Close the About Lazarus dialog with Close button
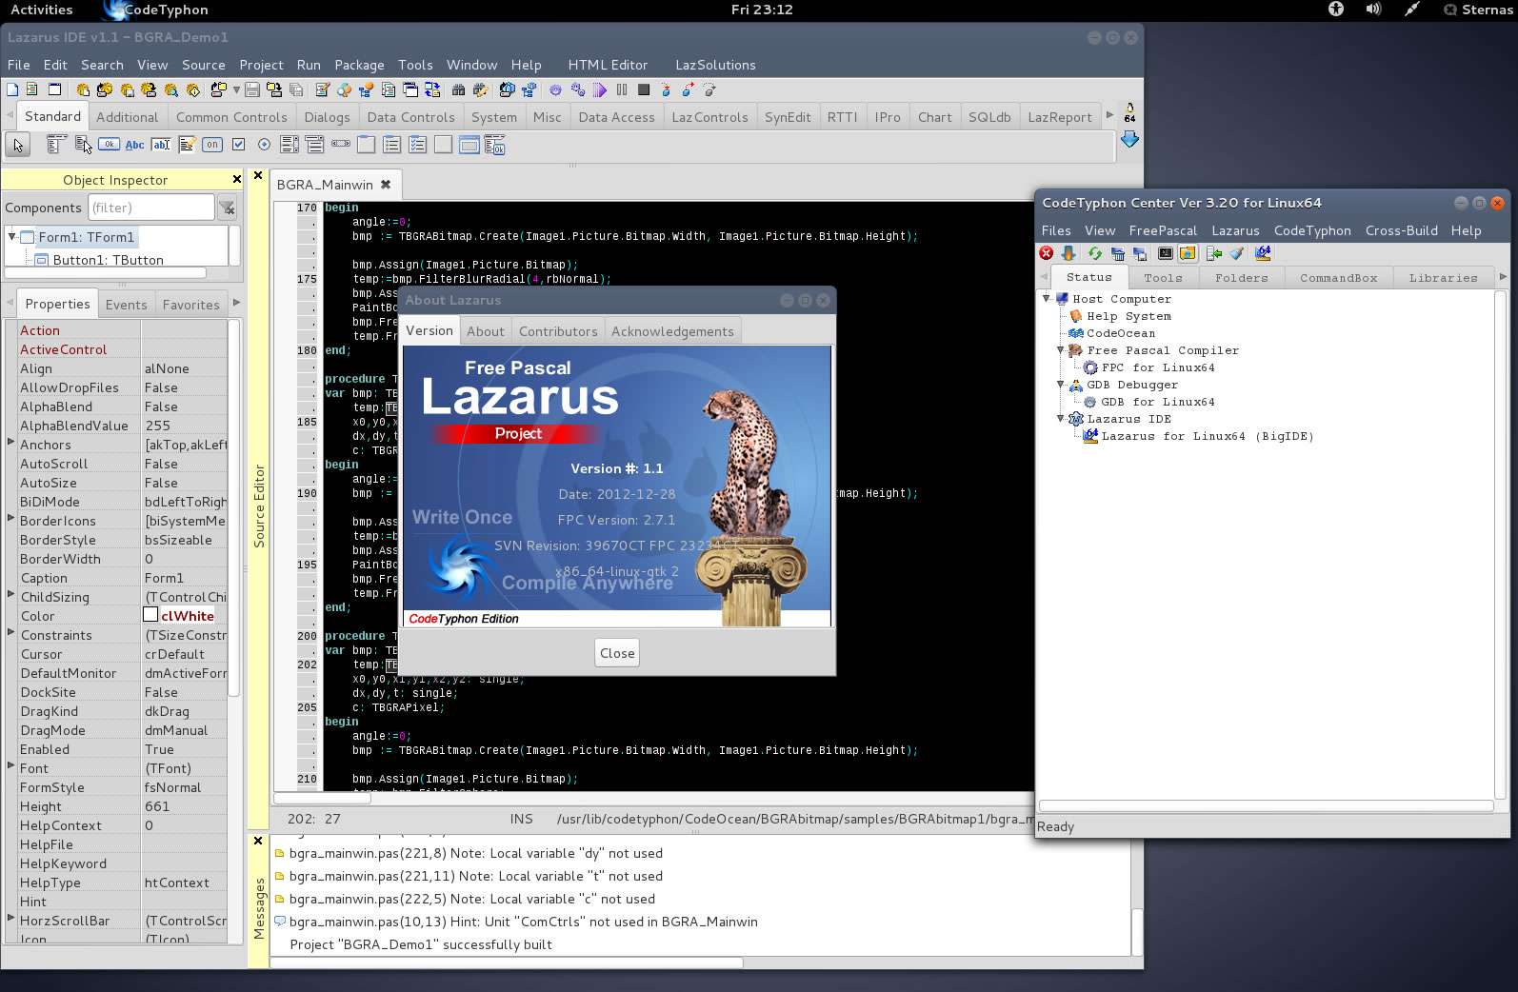Viewport: 1518px width, 992px height. (617, 653)
